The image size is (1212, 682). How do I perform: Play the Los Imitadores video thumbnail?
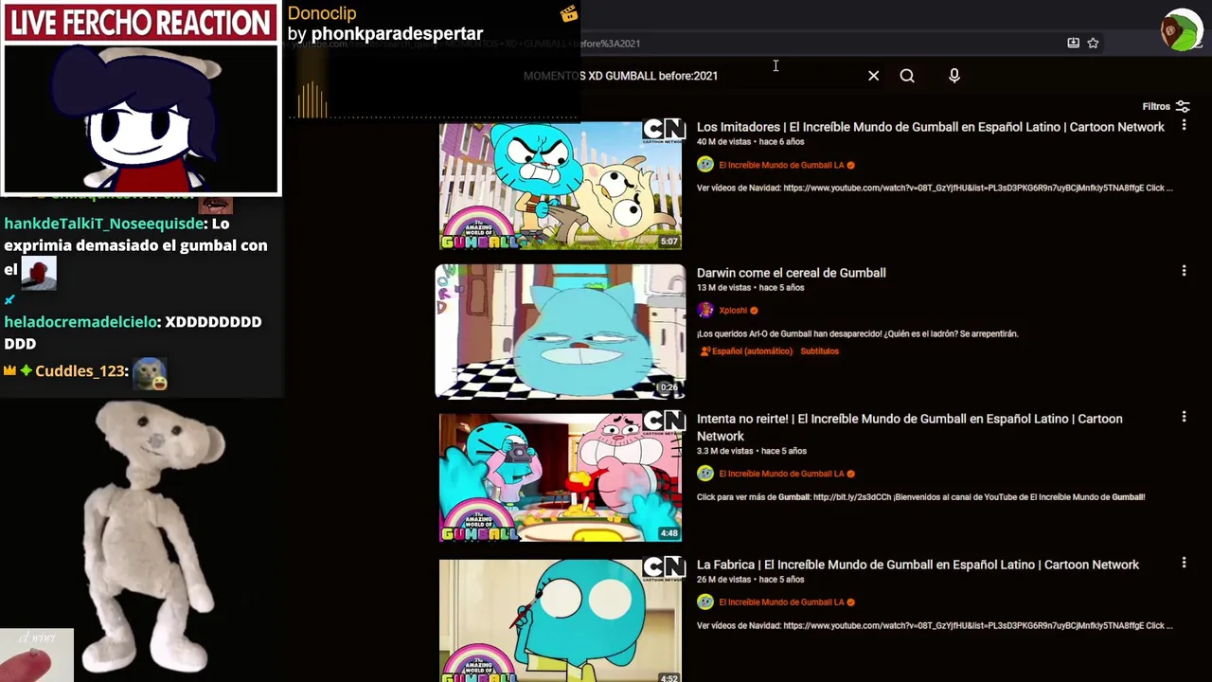tap(561, 185)
